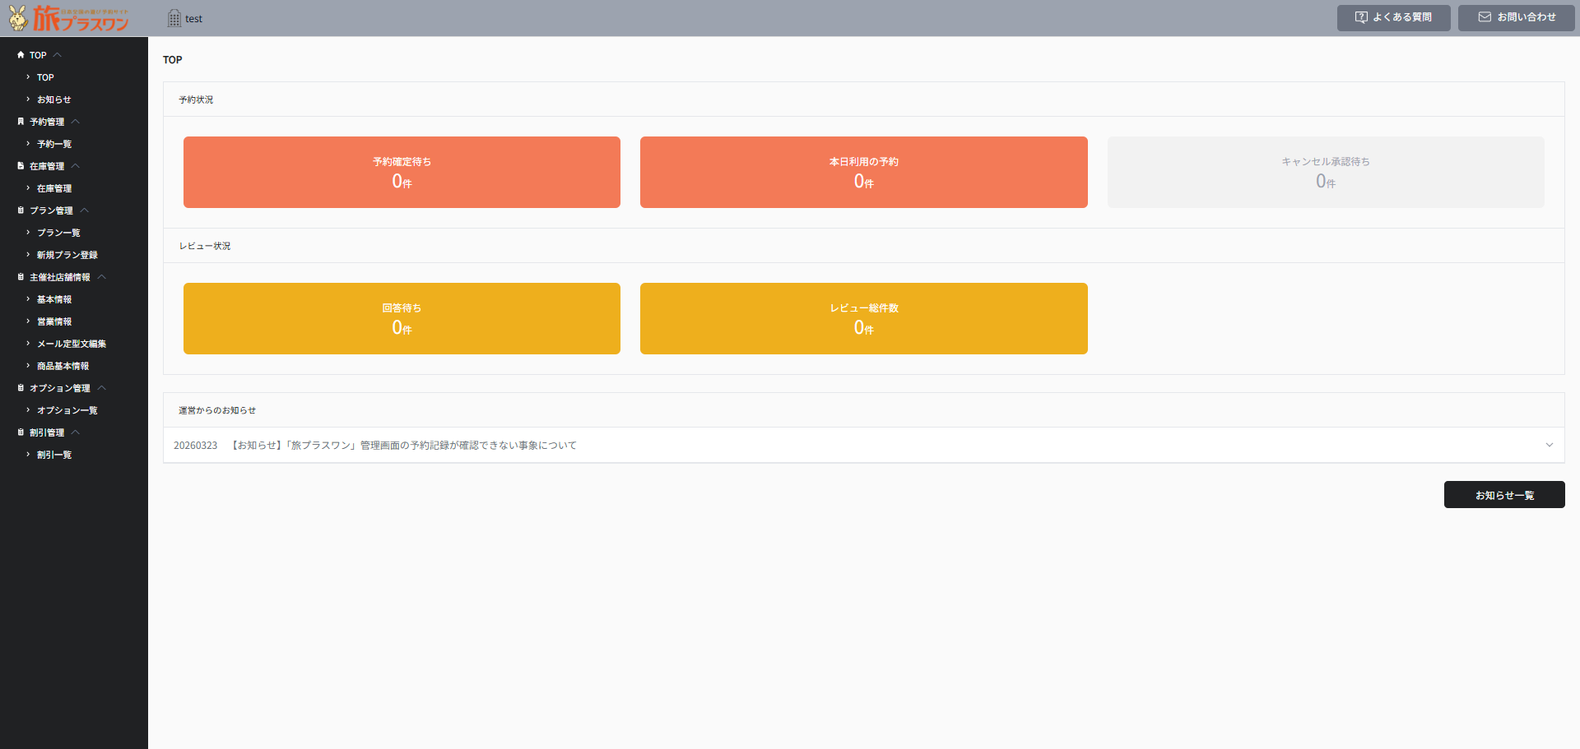The width and height of the screenshot is (1580, 749).
Task: Click the 旅プラスワン rabbit logo
Action: click(69, 18)
